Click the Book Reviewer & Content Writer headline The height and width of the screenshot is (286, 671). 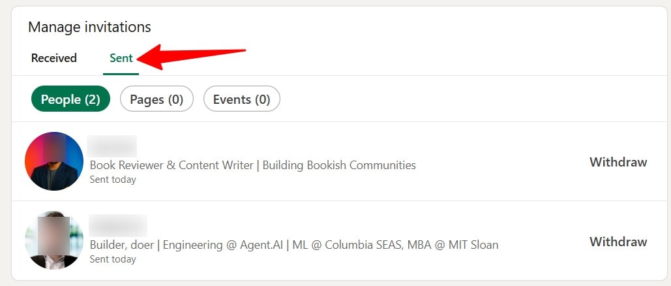pos(253,165)
